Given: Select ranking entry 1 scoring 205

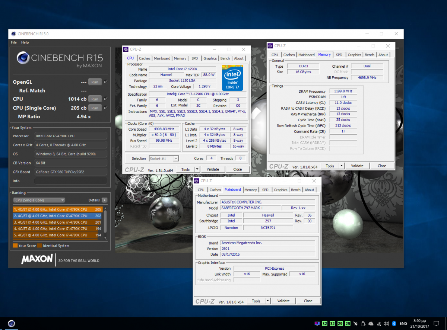Looking at the screenshot, I should [x=58, y=209].
